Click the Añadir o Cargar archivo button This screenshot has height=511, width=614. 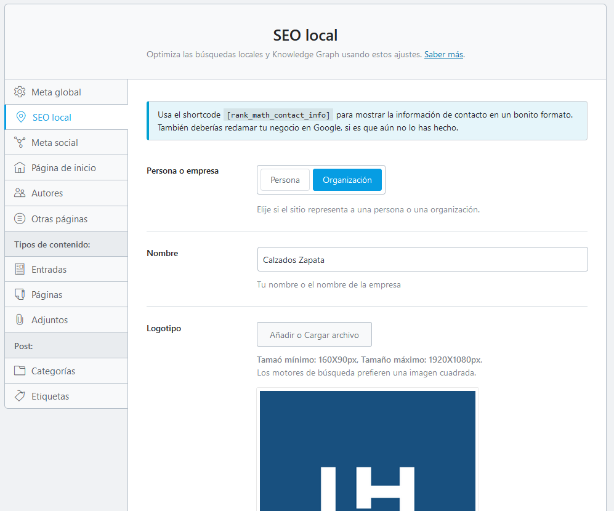click(x=314, y=334)
